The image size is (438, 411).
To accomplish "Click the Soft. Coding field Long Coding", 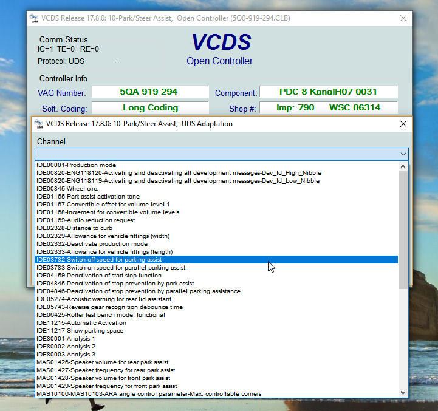I will (149, 108).
